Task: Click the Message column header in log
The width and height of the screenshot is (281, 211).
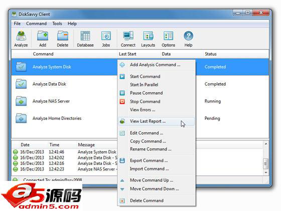Action: point(86,145)
